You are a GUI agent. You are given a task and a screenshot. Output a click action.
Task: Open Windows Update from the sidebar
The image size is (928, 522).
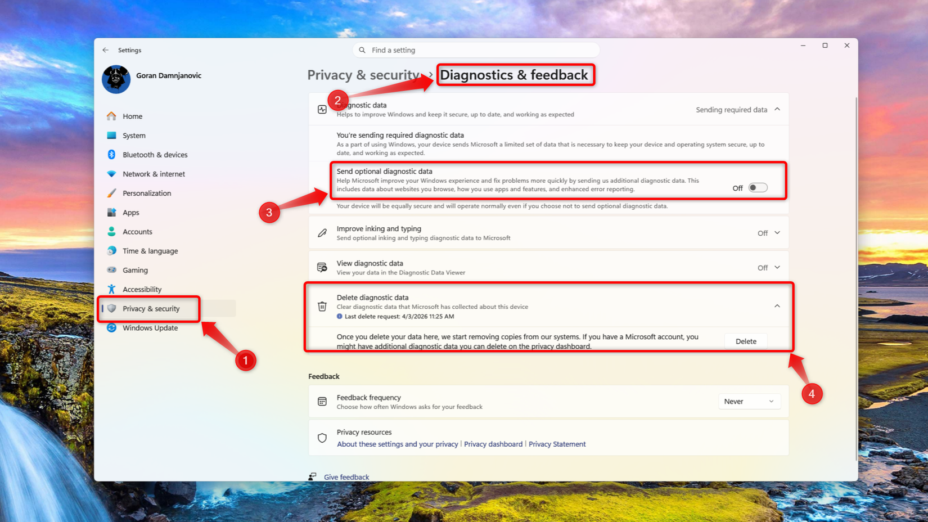click(x=150, y=327)
